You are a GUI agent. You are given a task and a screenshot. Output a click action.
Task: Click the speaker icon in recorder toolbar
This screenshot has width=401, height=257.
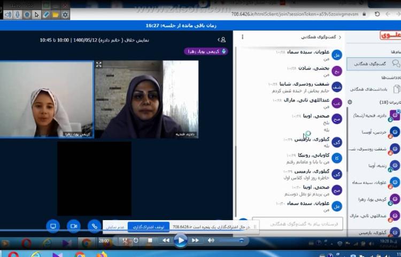[x=8, y=14]
